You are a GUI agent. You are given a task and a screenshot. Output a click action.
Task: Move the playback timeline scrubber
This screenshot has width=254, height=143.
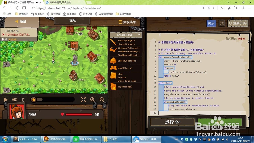point(34,99)
